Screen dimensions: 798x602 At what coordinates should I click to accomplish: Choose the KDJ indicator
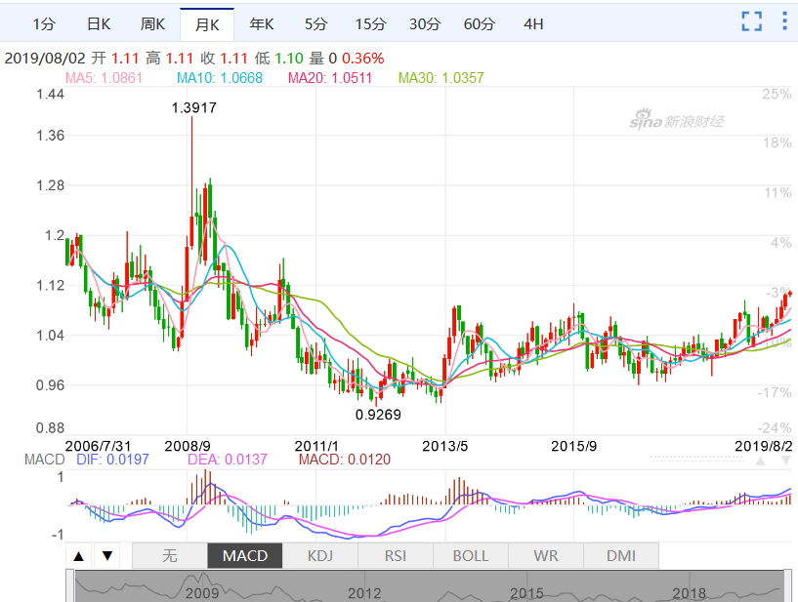(320, 556)
